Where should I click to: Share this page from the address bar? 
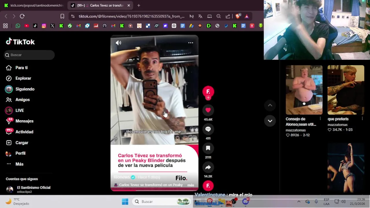coord(228,16)
